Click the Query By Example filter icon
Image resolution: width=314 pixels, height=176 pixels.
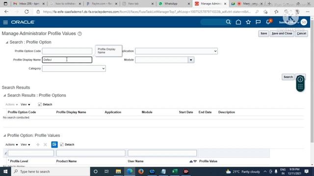tap(54, 145)
